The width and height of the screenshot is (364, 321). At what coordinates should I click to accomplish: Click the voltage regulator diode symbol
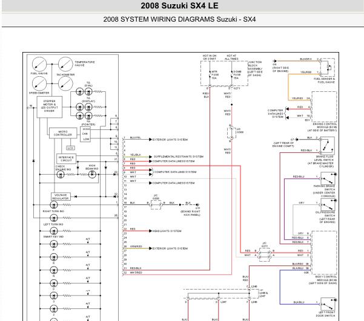[76, 196]
